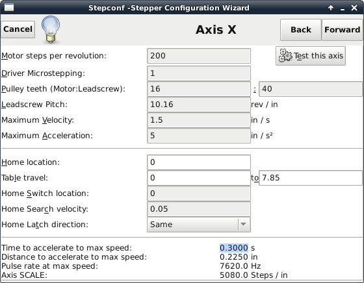Screen dimensions: 364x283
Task: Advance Forward to the next page
Action: pyautogui.click(x=342, y=30)
